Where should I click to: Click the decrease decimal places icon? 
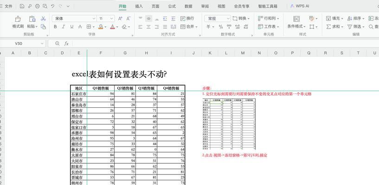246,26
